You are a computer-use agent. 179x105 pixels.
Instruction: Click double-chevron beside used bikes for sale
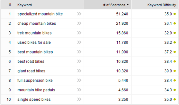pyautogui.click(x=79, y=42)
